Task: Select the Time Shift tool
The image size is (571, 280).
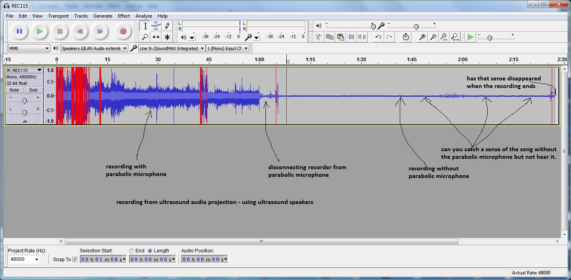Action: [x=156, y=37]
